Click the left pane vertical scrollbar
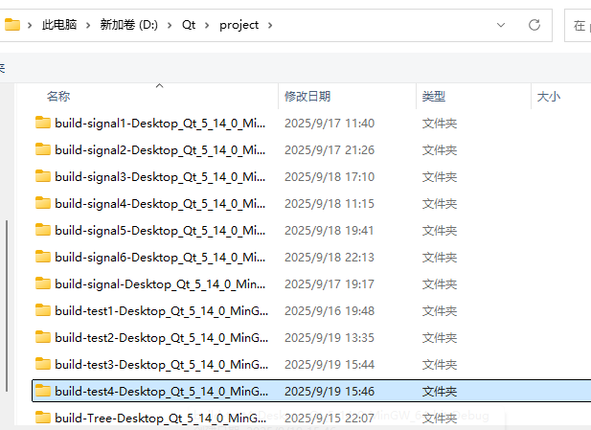This screenshot has height=430, width=591. (7, 306)
